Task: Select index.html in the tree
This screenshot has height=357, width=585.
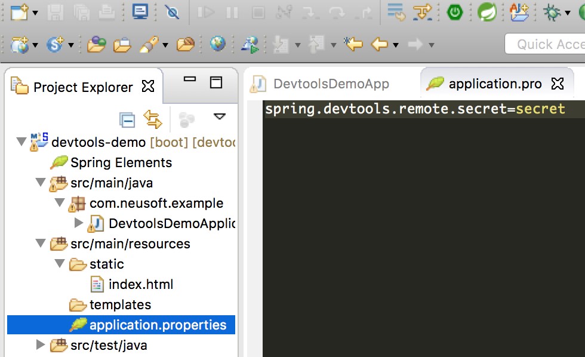Action: [141, 284]
